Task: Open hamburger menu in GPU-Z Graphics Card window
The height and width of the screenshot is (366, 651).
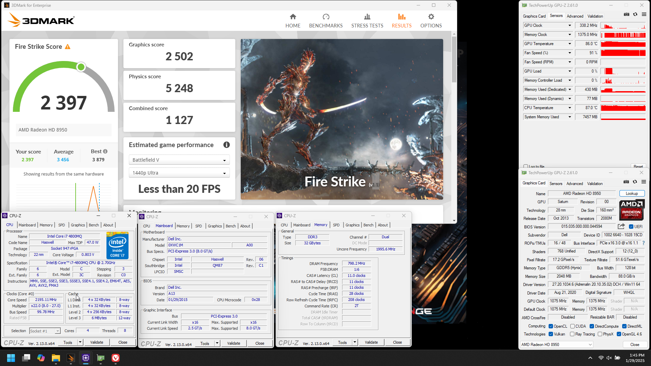Action: (644, 182)
